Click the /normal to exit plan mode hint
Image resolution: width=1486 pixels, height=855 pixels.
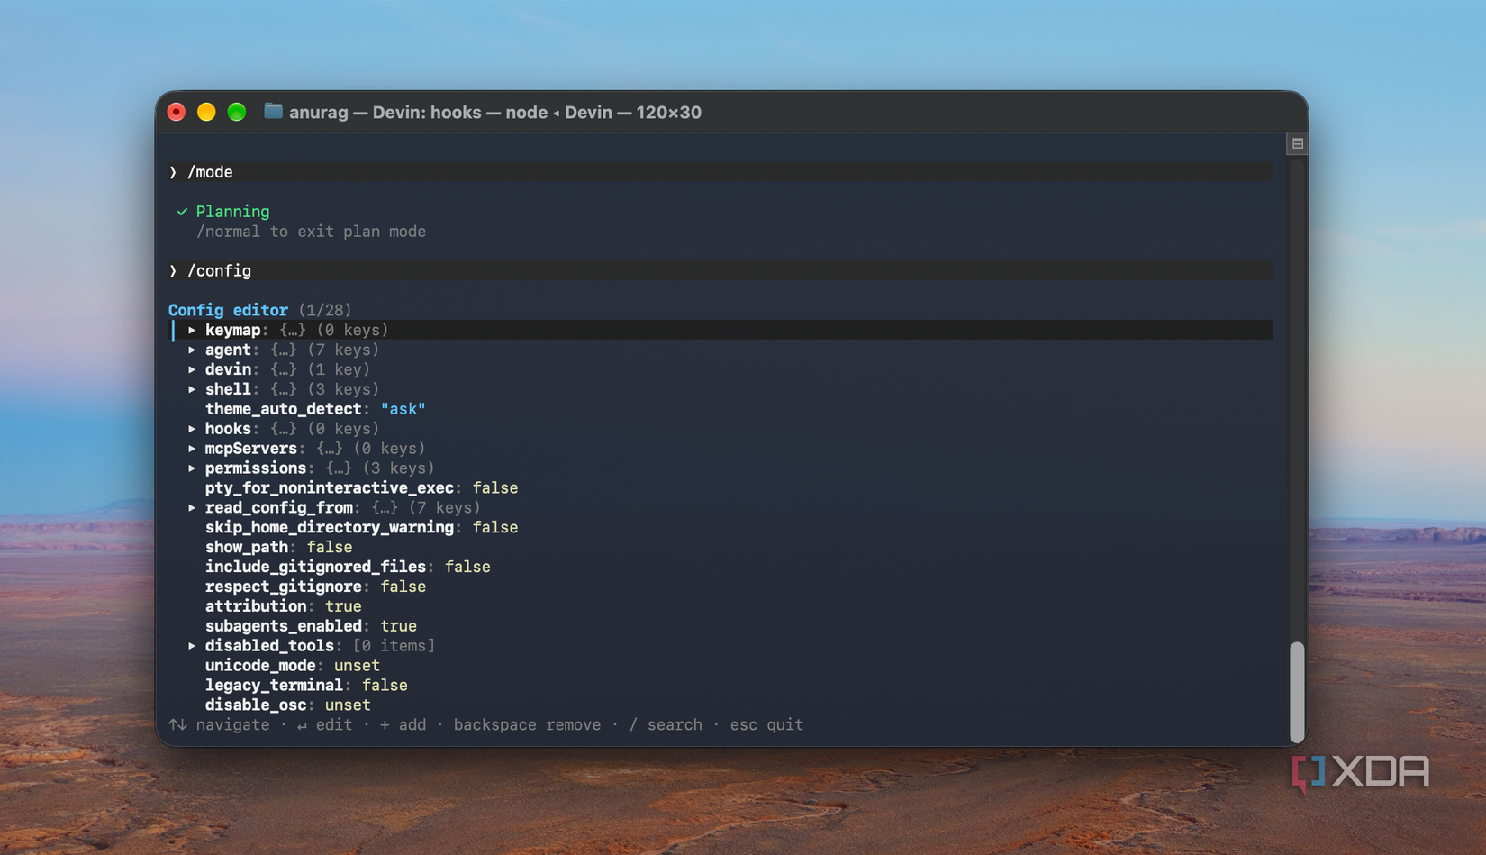click(311, 232)
